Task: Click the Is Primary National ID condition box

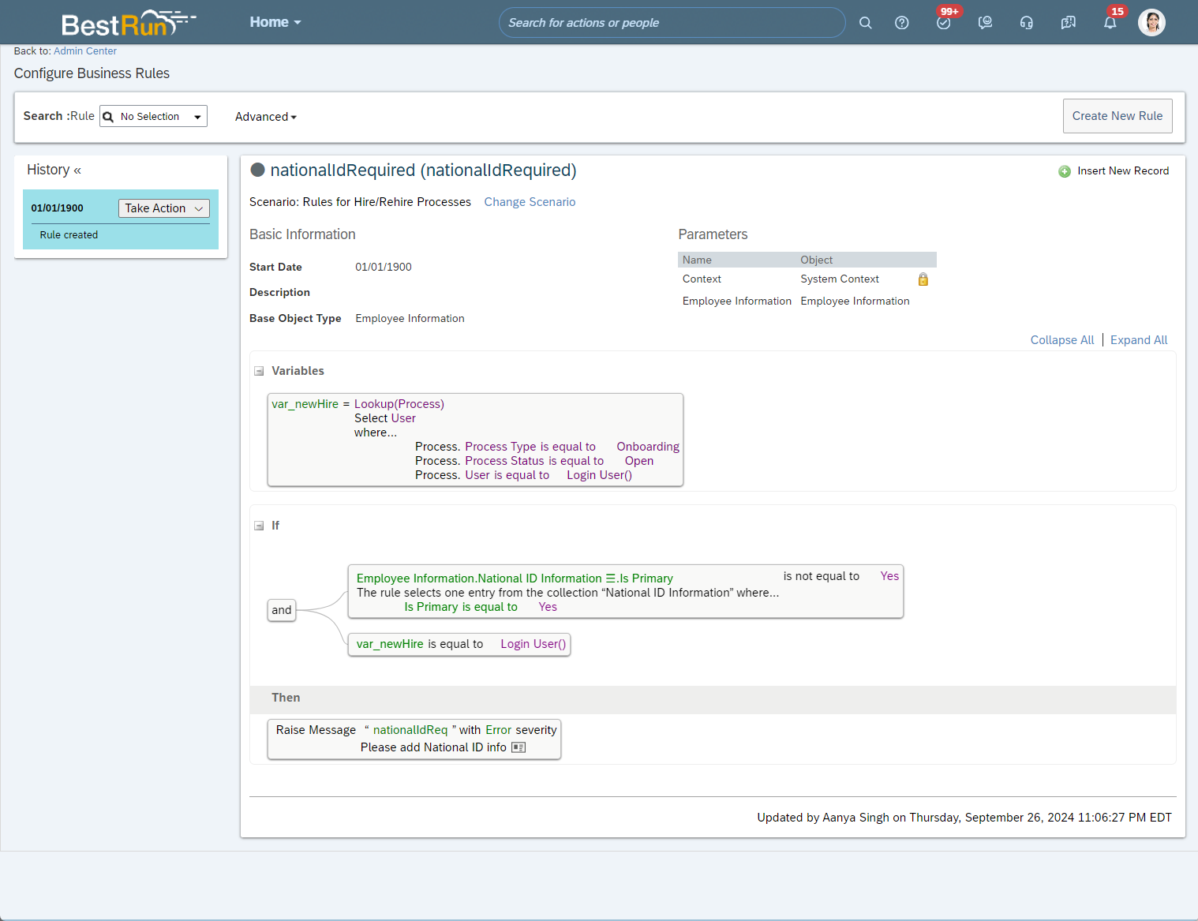Action: pyautogui.click(x=626, y=591)
